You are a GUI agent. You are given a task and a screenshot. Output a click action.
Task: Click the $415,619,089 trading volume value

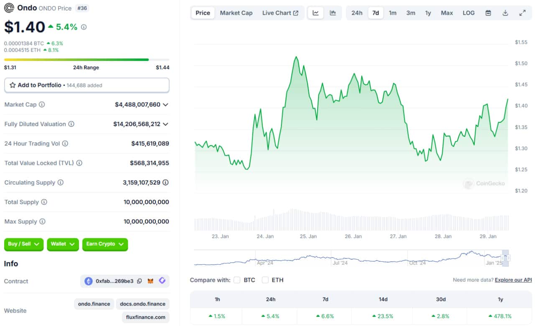(150, 144)
